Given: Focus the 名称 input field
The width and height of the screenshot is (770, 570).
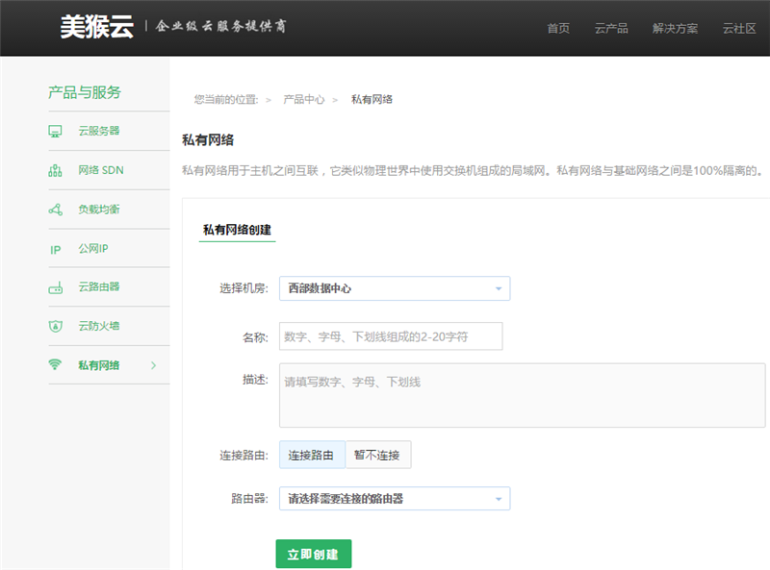Looking at the screenshot, I should coord(391,336).
